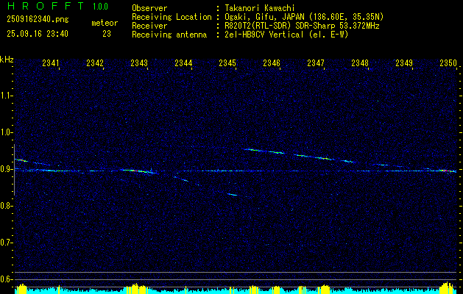The image size is (463, 294).
Task: Click the meteor count value 23
Action: (107, 34)
